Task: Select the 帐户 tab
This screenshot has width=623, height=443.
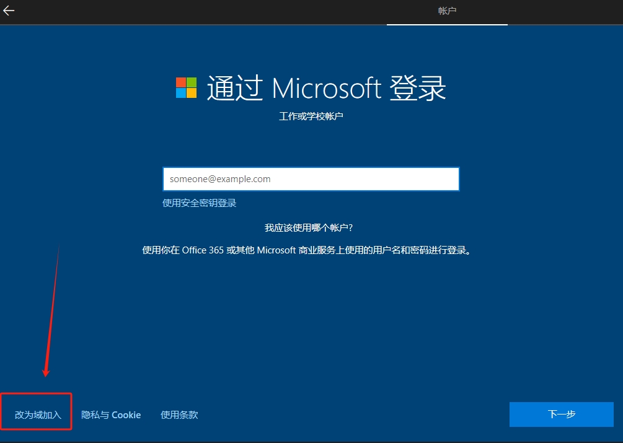Action: coord(447,11)
